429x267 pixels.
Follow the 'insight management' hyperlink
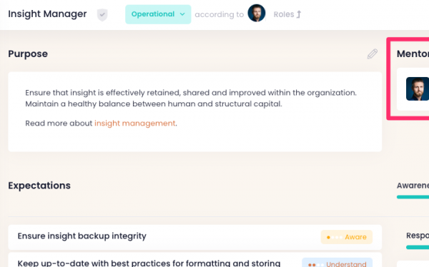click(x=135, y=124)
